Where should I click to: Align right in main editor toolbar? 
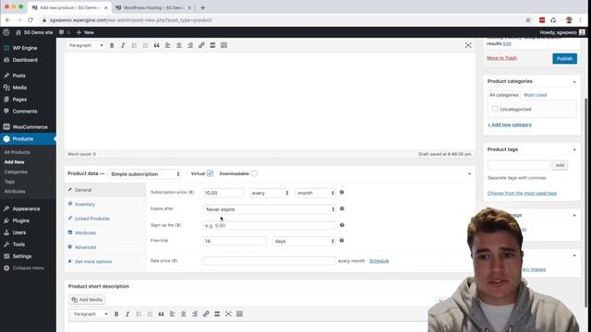pyautogui.click(x=190, y=45)
